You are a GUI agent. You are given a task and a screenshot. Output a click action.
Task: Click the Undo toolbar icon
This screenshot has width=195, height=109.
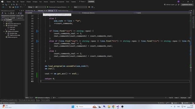pos(21,7)
